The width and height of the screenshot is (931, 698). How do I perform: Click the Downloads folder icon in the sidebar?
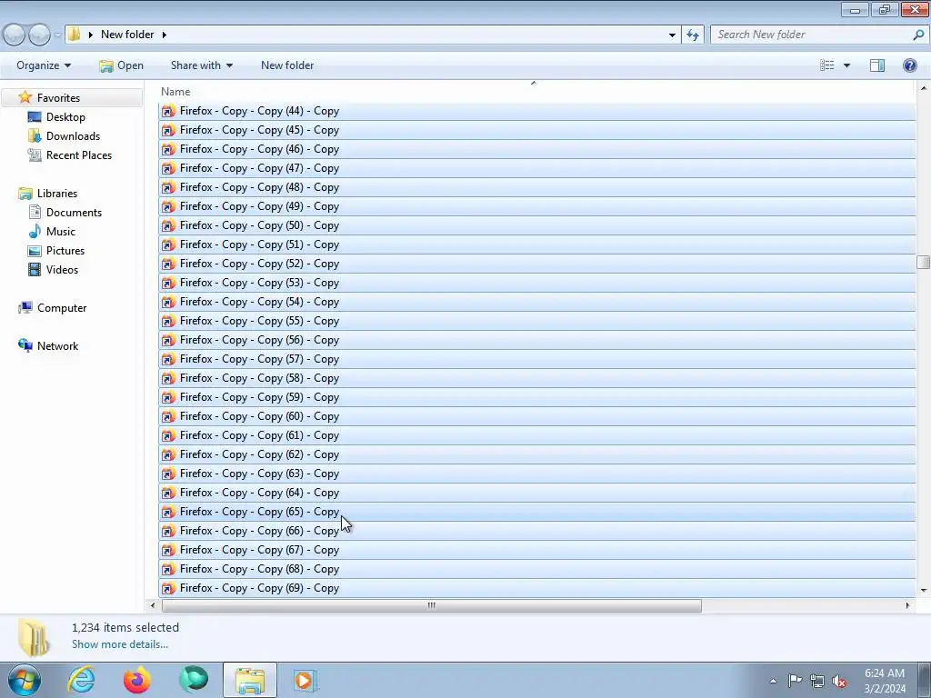click(35, 136)
